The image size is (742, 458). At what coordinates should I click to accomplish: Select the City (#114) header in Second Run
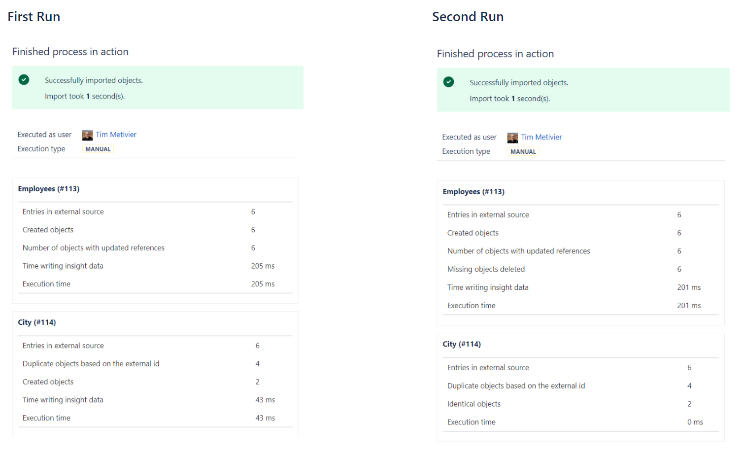pos(462,344)
